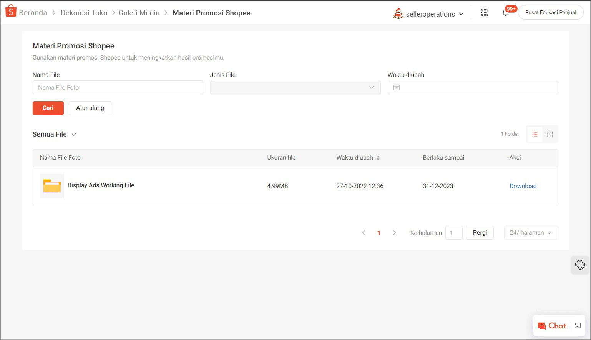Switch to list view icon
This screenshot has height=340, width=591.
535,134
